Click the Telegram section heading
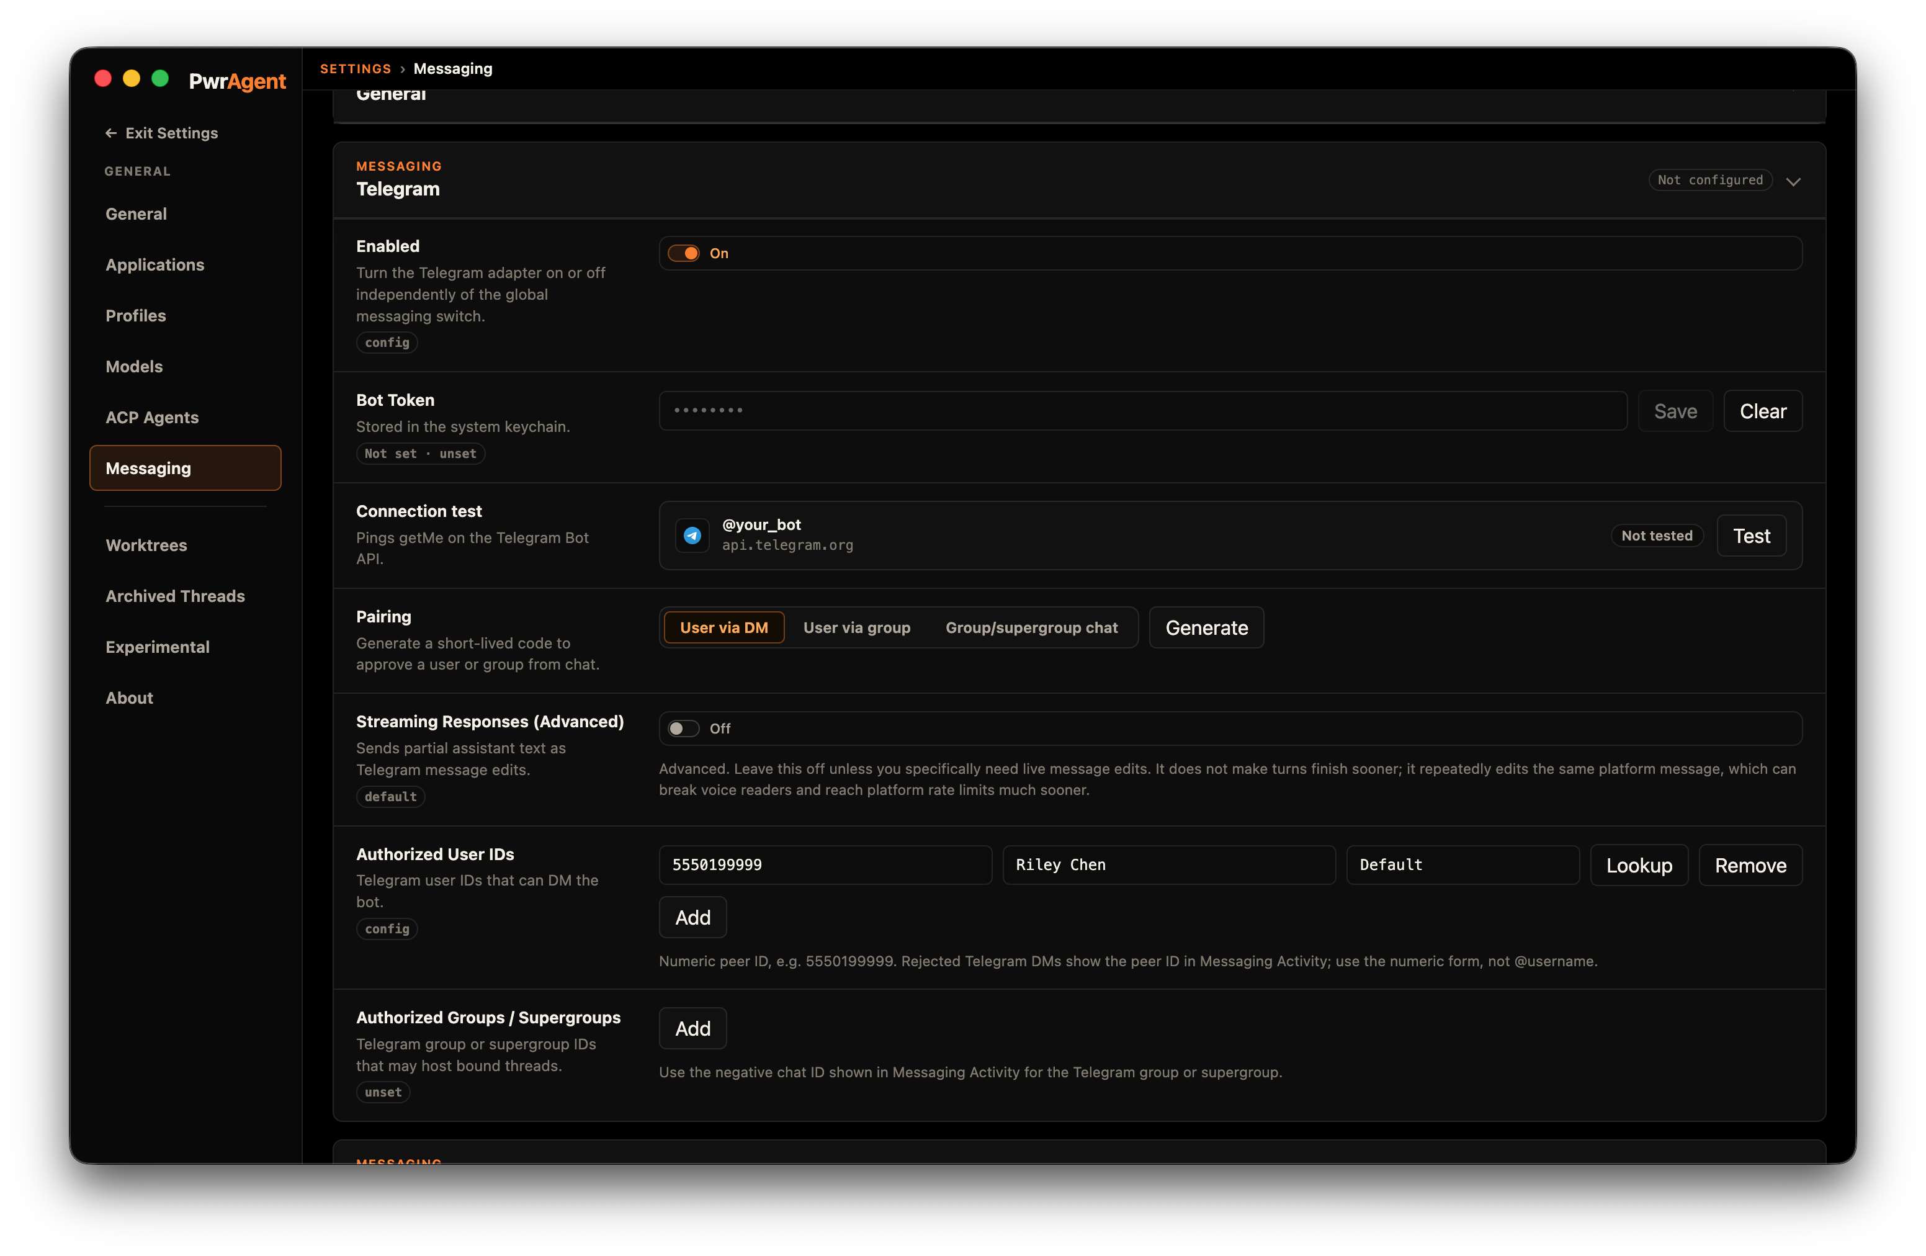1926x1256 pixels. (398, 189)
